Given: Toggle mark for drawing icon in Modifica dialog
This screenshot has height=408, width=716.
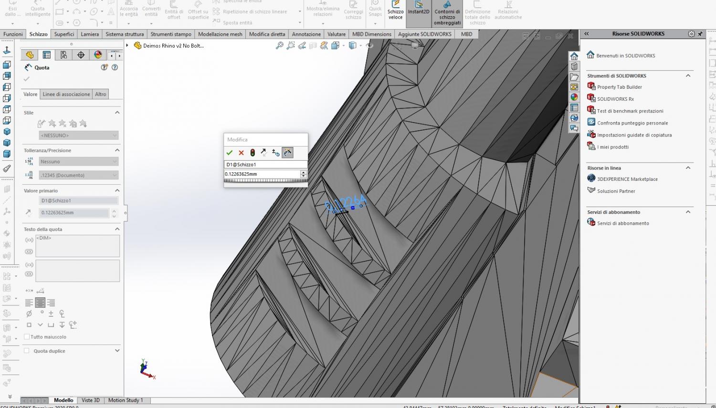Looking at the screenshot, I should 287,153.
